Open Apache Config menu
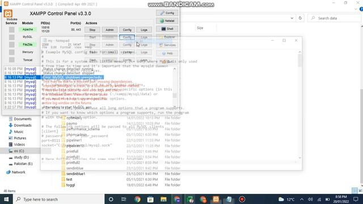Viewport: 363px width, 204px height. tap(127, 30)
